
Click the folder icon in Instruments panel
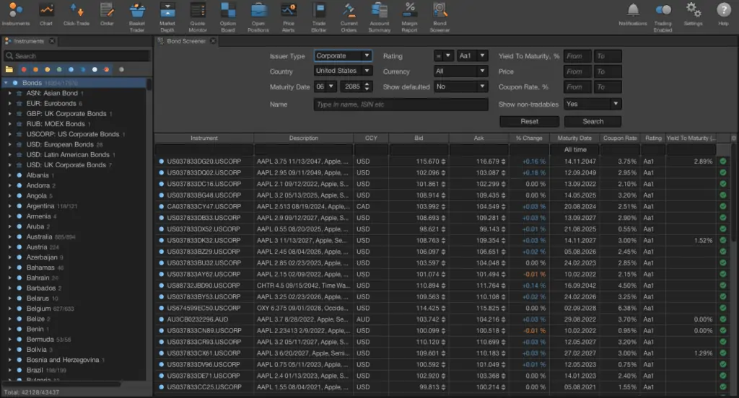[x=9, y=70]
